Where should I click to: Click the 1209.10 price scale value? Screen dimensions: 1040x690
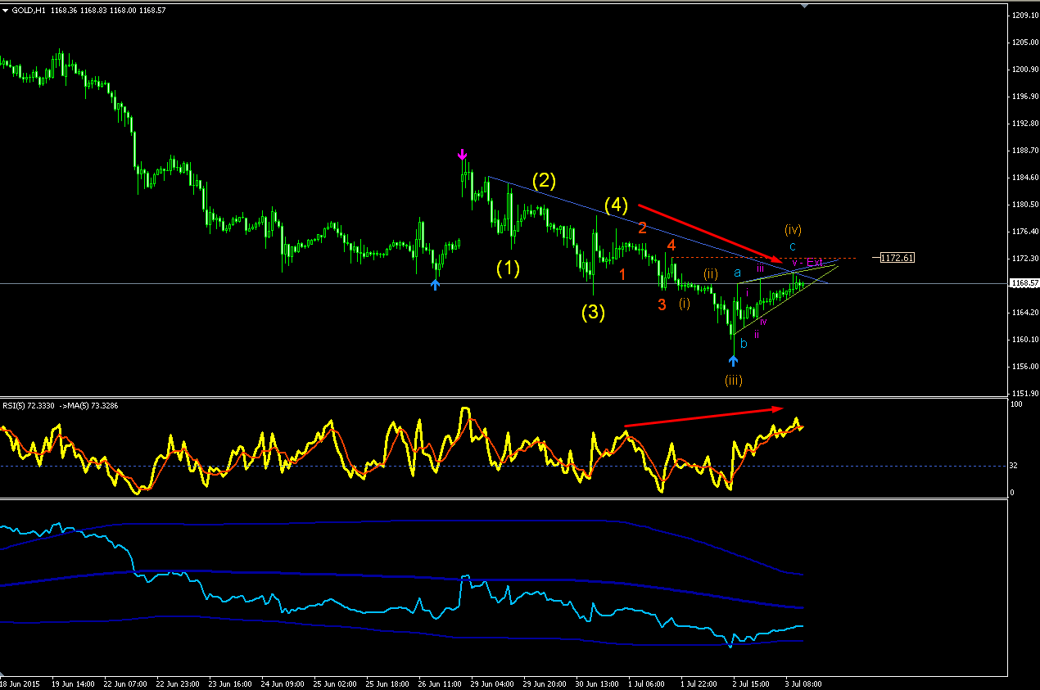[x=1024, y=16]
